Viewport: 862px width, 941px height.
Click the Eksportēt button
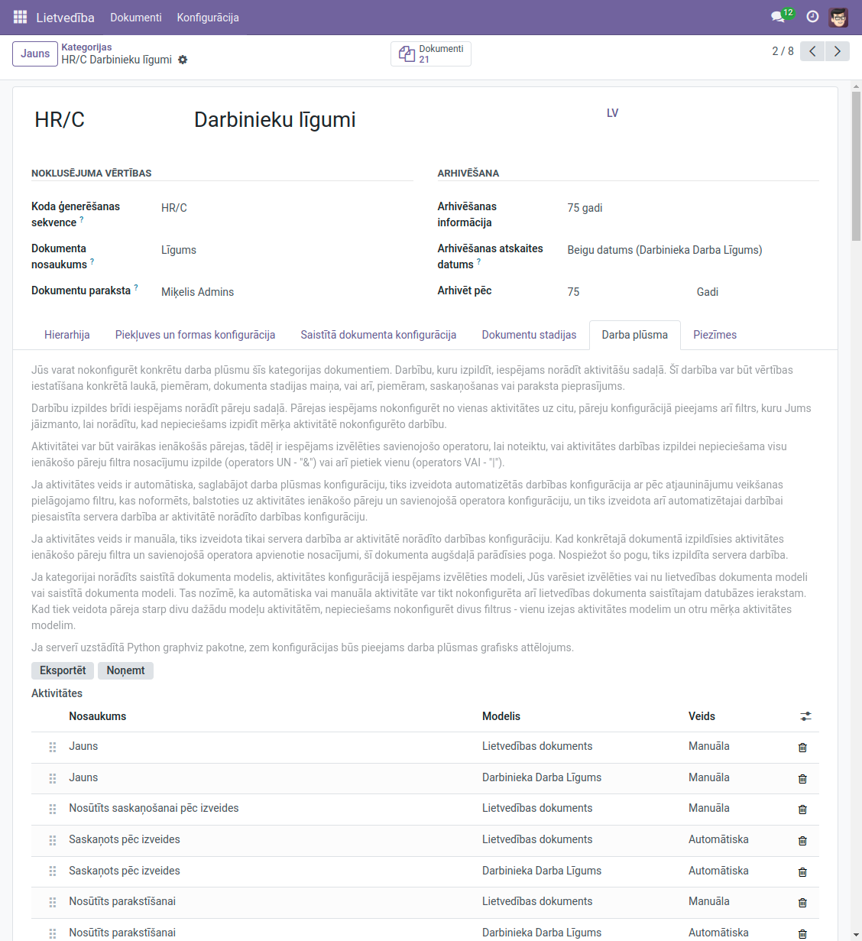point(63,670)
